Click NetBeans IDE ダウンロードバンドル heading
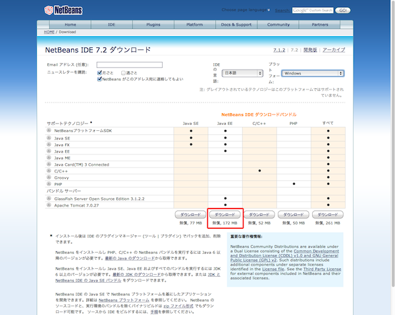 (x=259, y=114)
